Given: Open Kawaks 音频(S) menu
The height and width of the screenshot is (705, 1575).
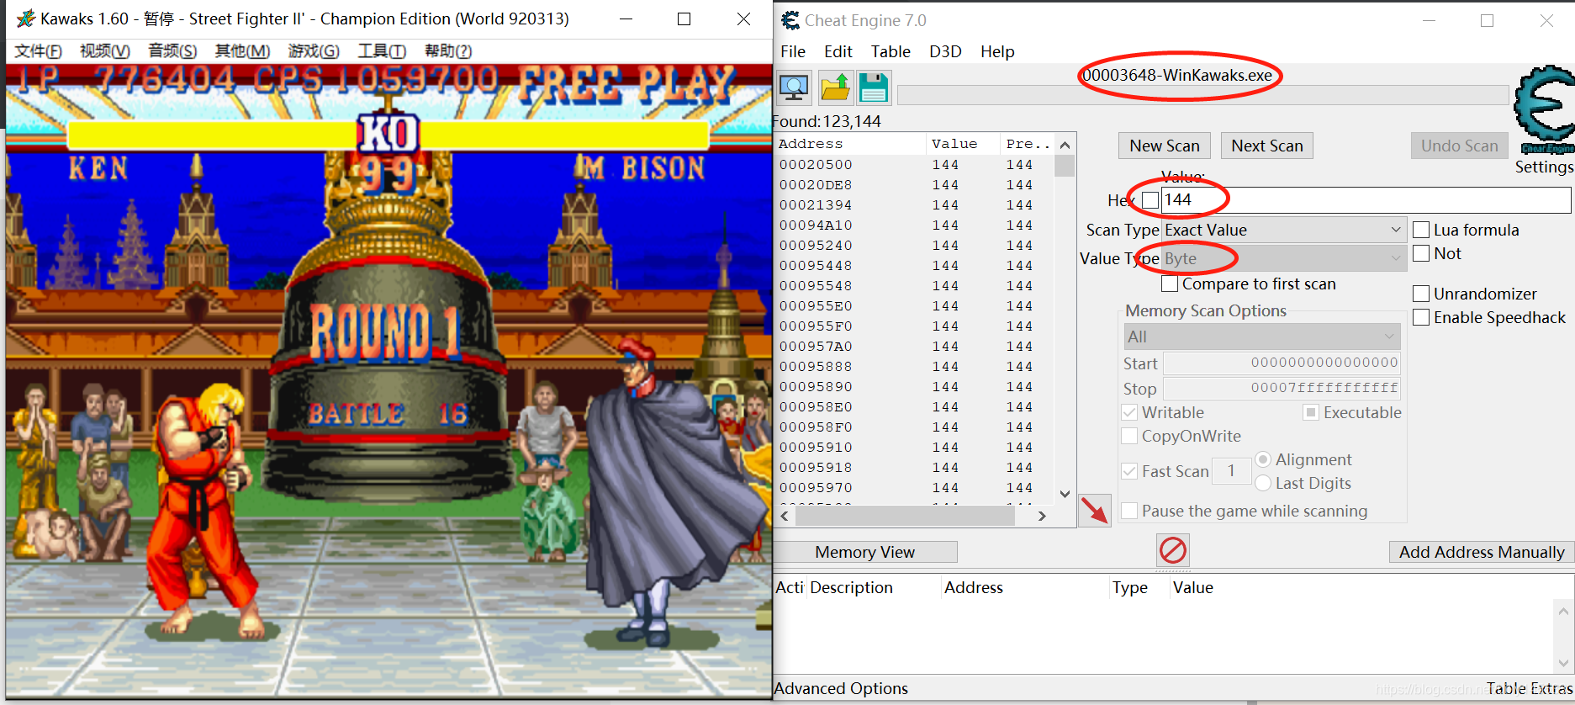Looking at the screenshot, I should click(172, 50).
